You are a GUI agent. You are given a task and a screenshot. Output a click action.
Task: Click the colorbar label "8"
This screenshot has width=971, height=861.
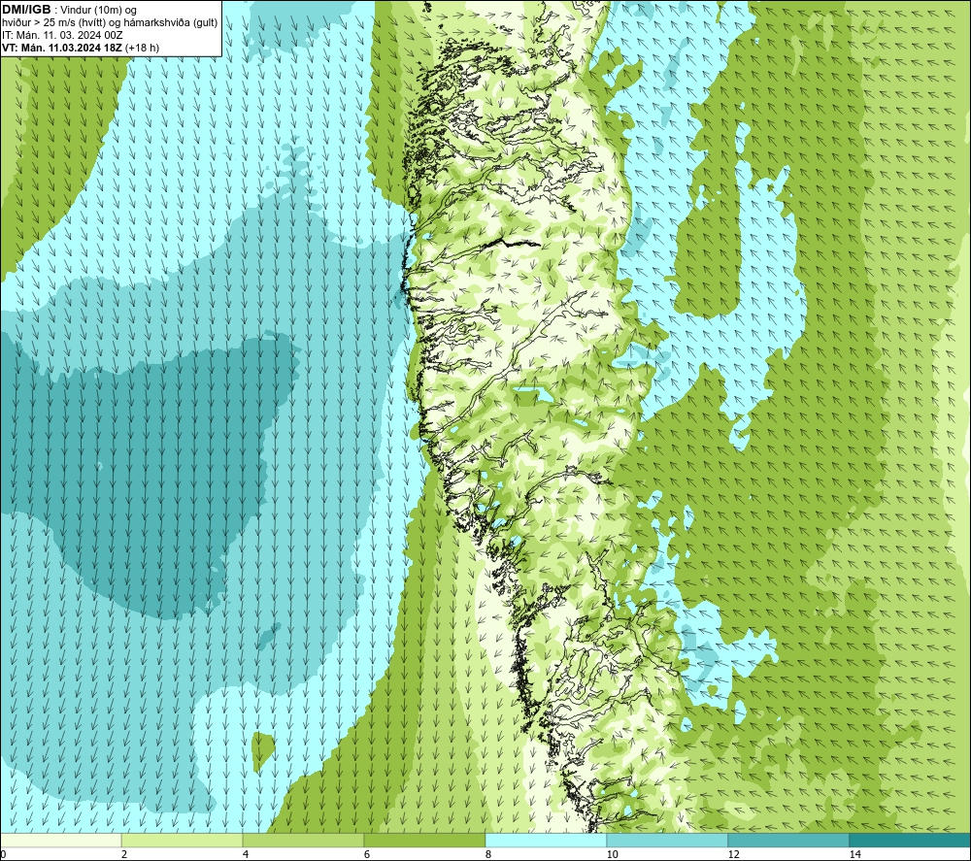[x=488, y=854]
